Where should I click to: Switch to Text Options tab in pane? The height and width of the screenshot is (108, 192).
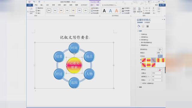147,22
